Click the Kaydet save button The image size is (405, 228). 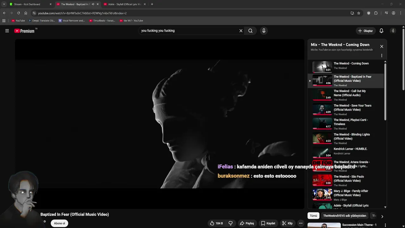click(x=268, y=223)
